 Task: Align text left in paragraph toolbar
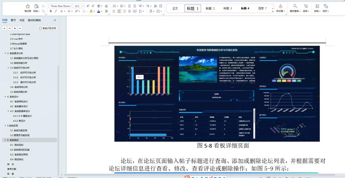click(x=114, y=11)
